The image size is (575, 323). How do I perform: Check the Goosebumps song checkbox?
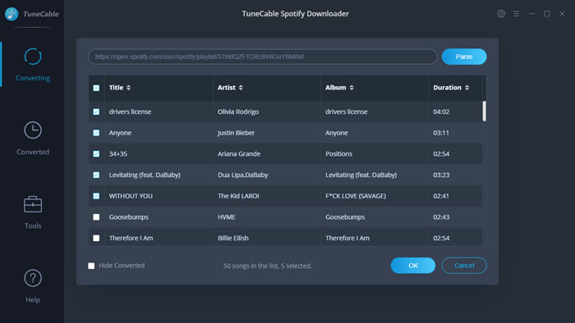[96, 217]
